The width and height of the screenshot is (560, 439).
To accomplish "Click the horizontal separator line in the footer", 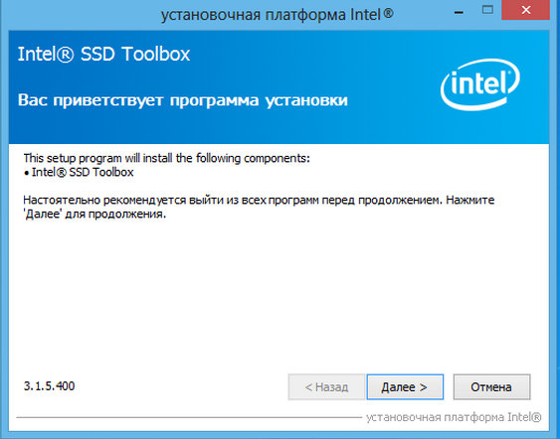I will (189, 417).
